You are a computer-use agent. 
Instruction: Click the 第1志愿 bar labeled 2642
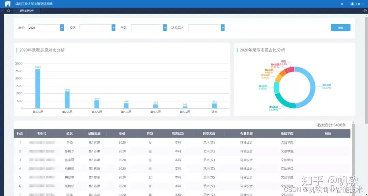(x=37, y=88)
